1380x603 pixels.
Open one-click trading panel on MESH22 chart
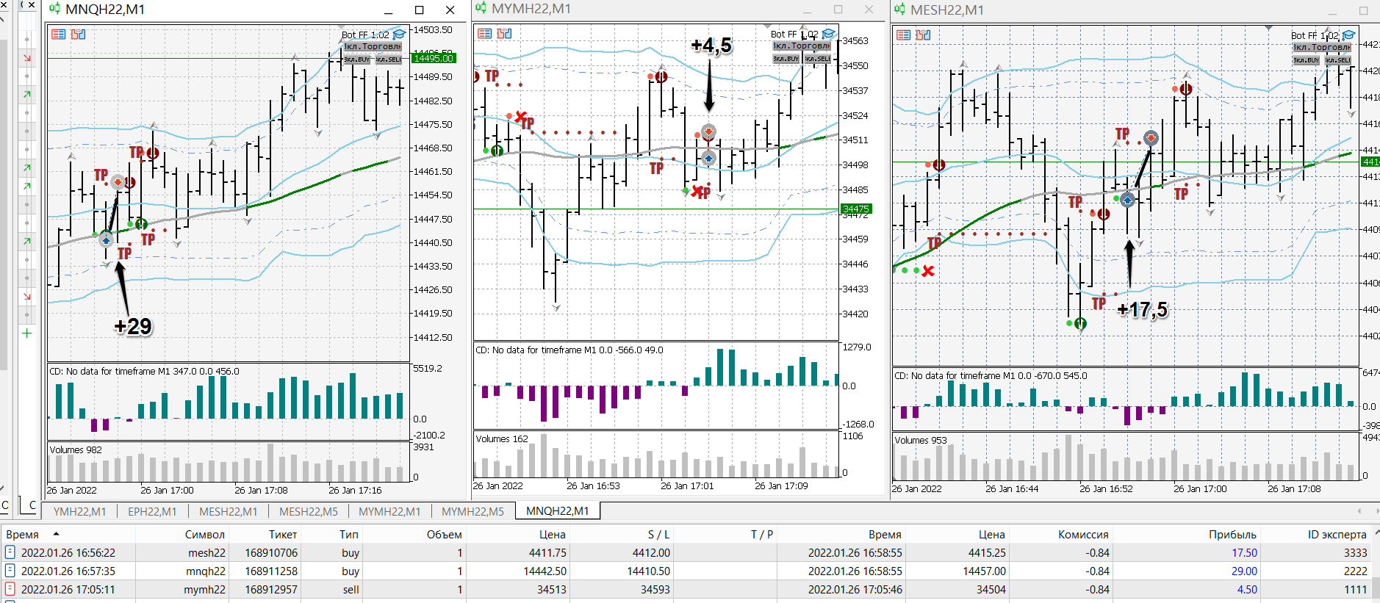coord(904,35)
